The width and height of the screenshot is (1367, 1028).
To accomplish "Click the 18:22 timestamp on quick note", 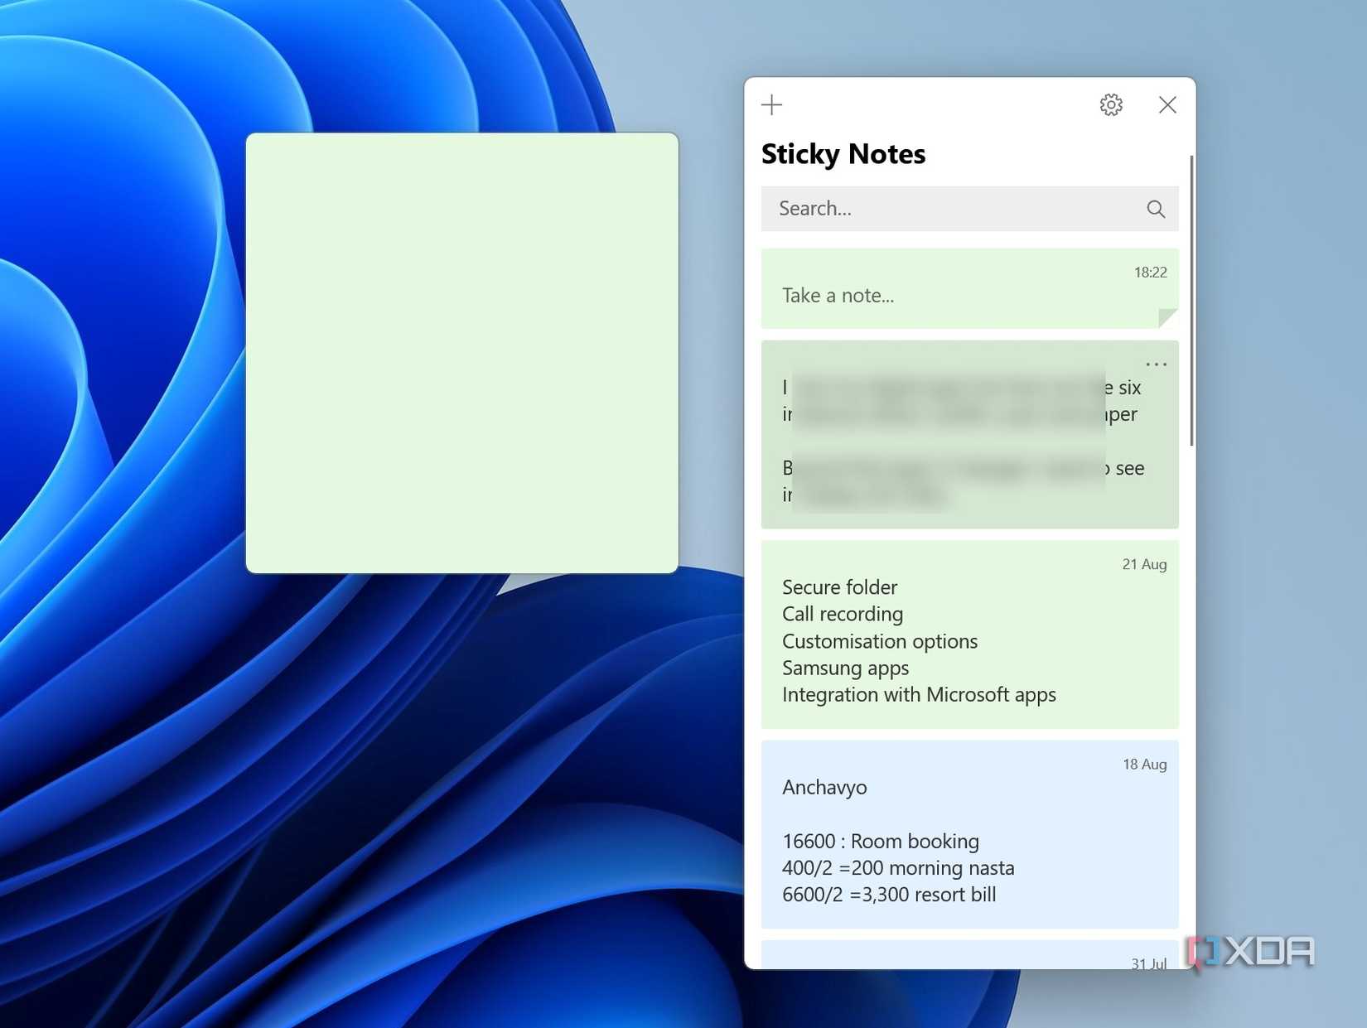I will click(1150, 272).
